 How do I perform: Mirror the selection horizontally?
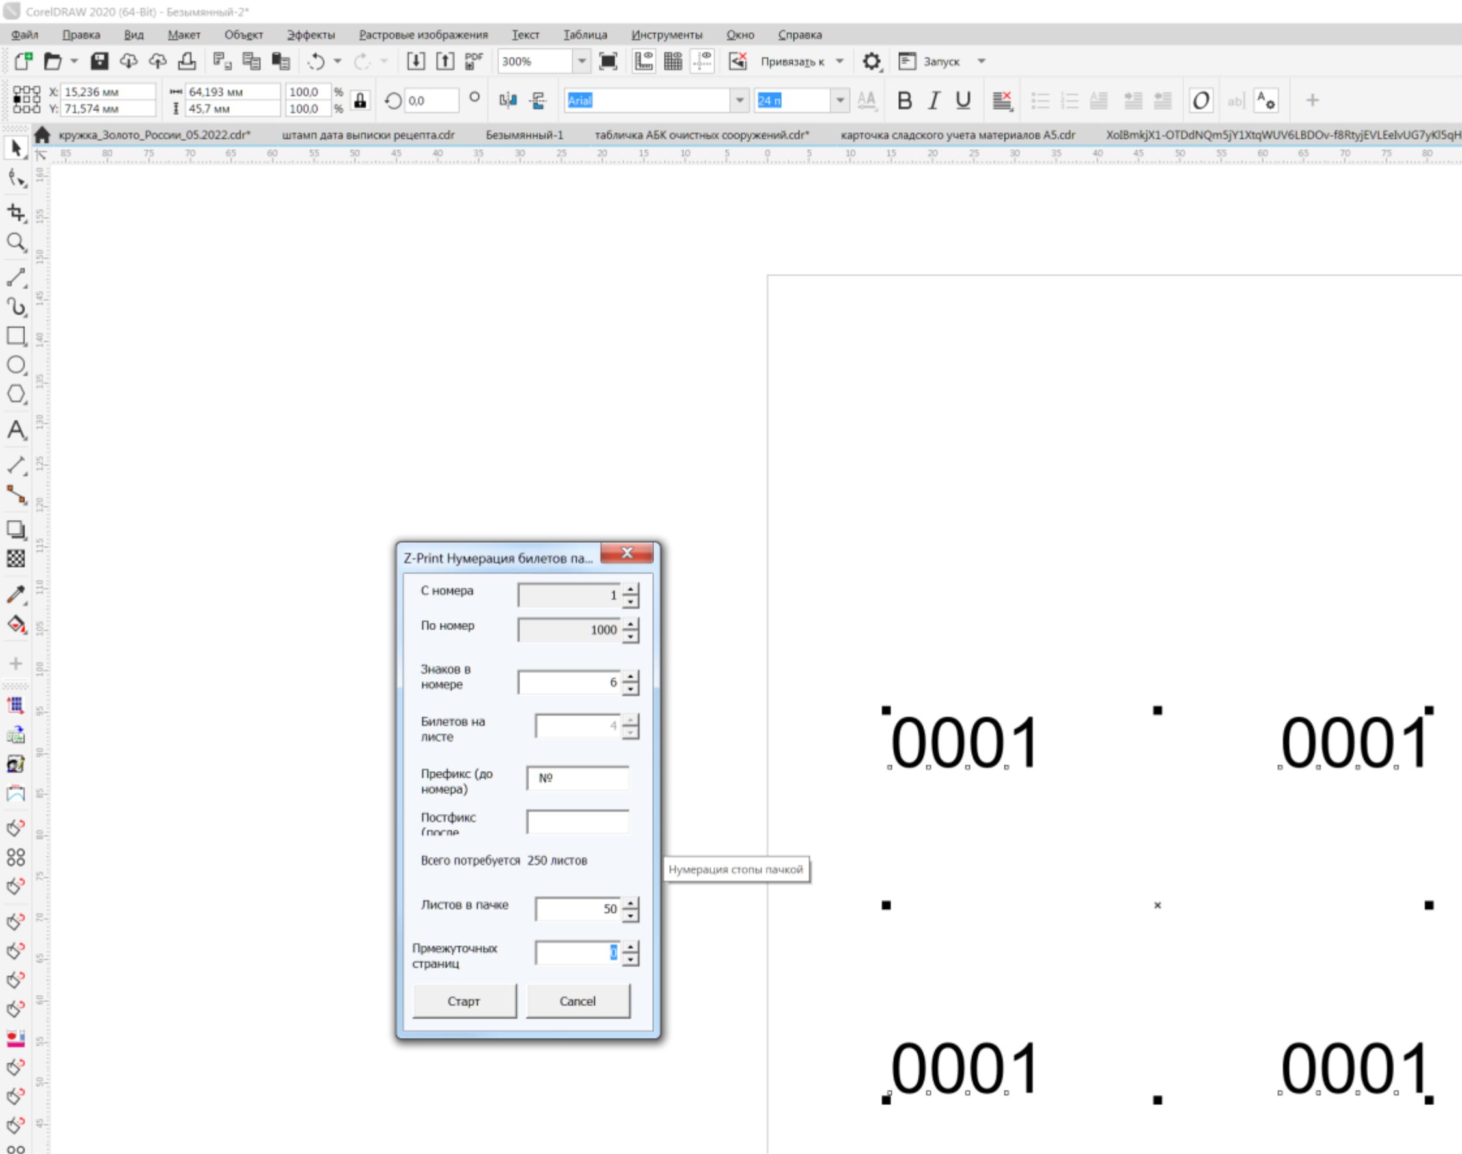[508, 101]
